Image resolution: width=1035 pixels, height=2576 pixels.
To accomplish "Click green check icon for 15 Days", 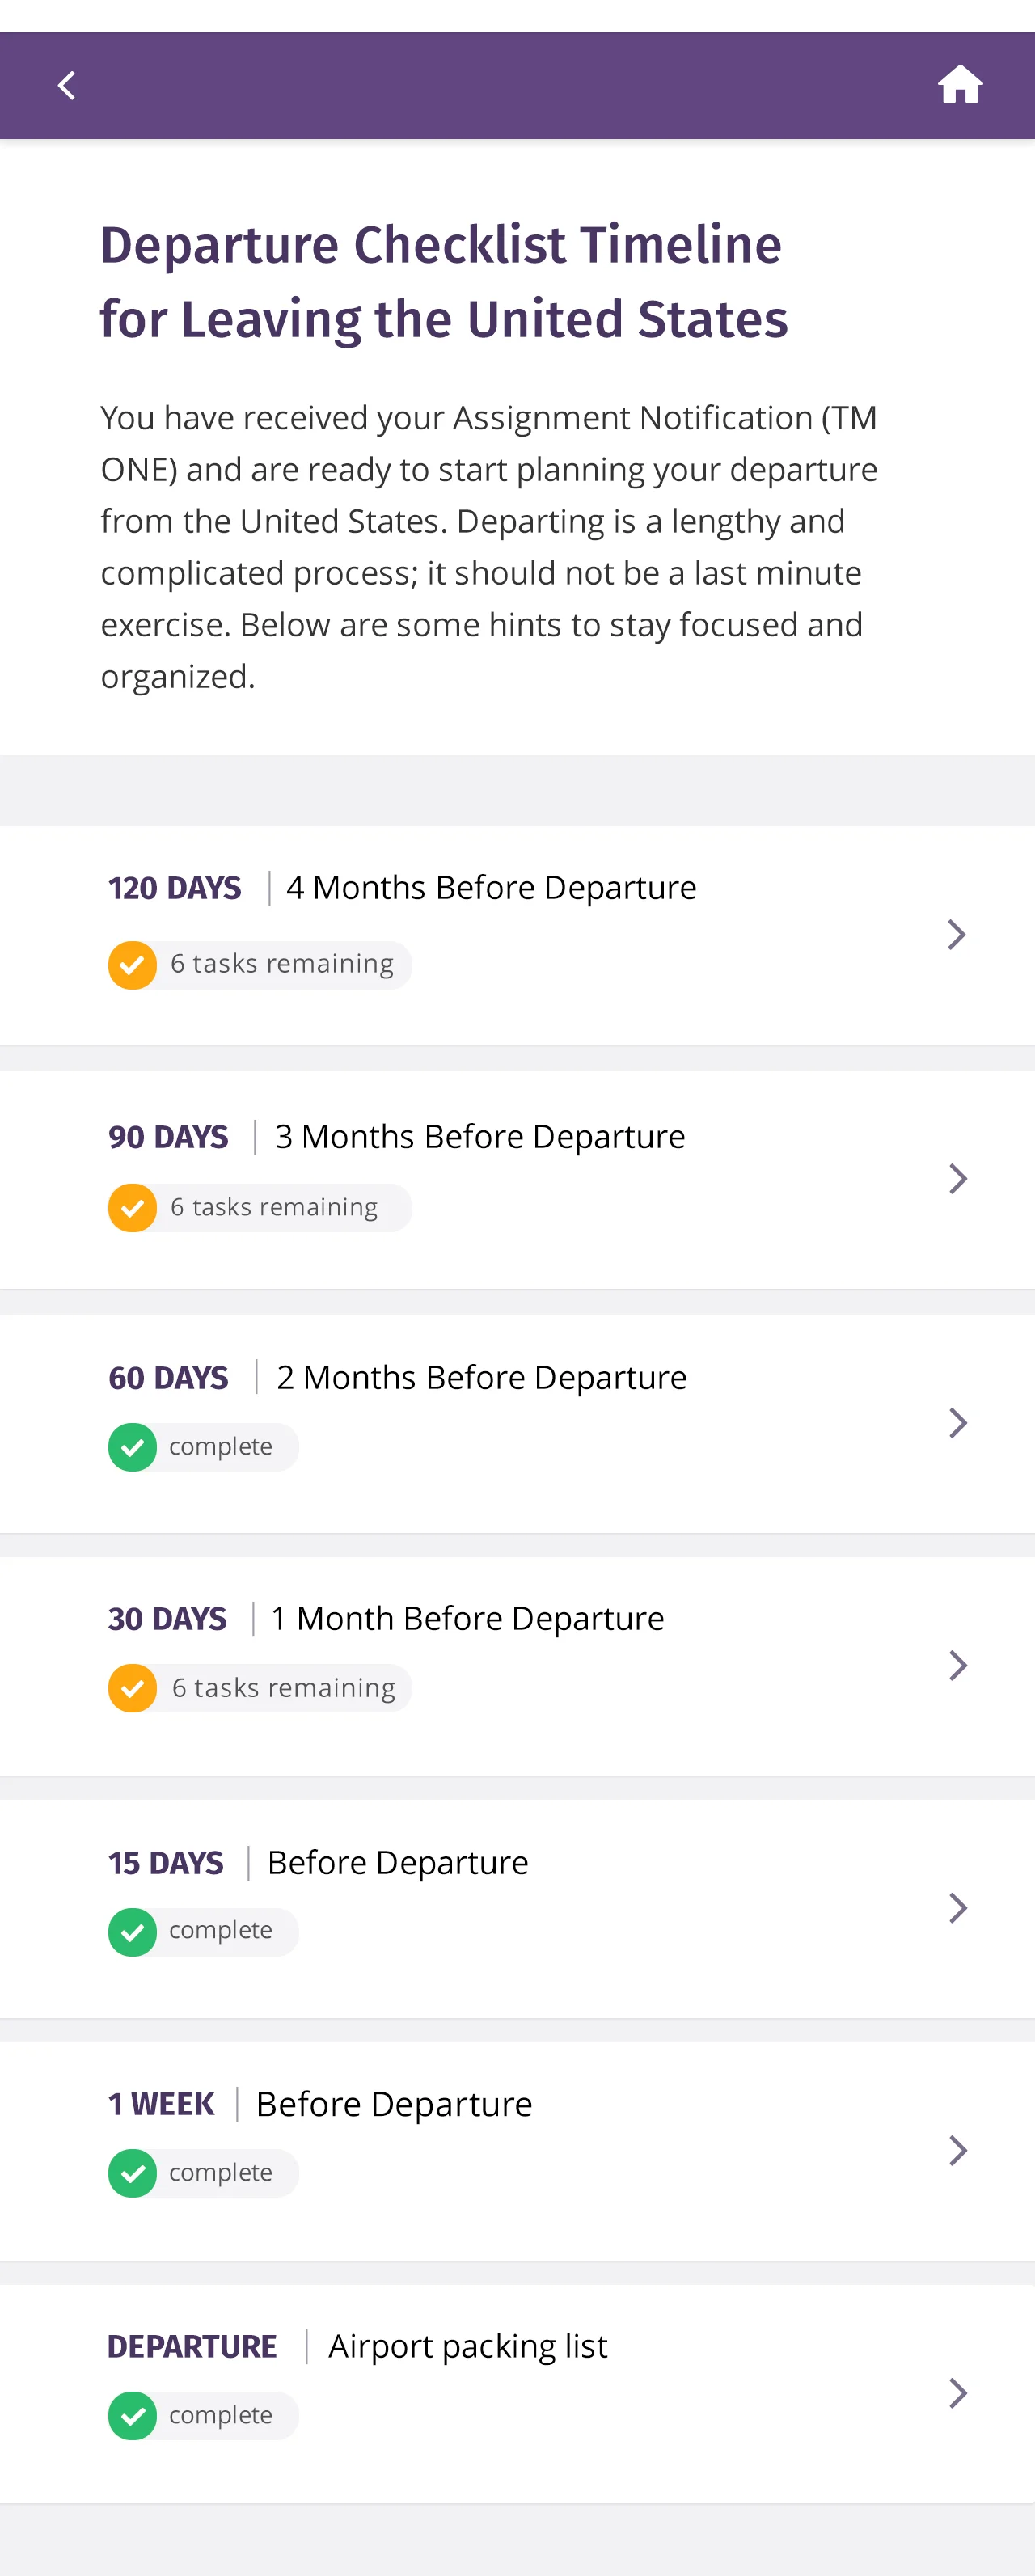I will [x=132, y=1932].
